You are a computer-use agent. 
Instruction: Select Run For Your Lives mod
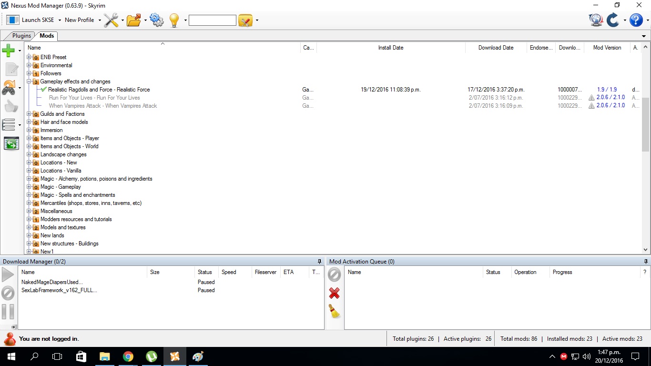[x=94, y=98]
